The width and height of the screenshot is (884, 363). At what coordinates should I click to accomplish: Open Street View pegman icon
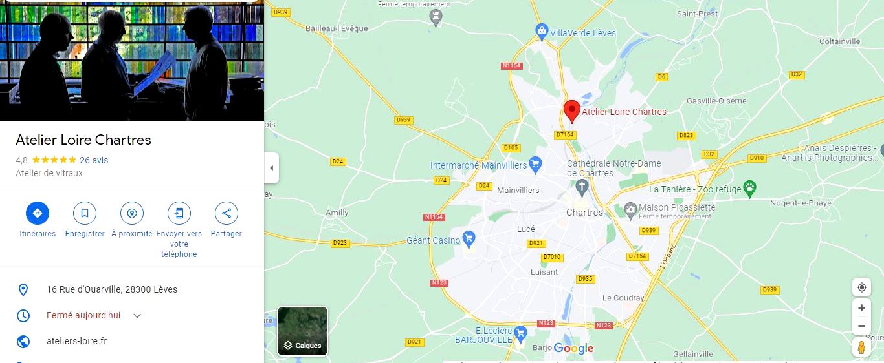861,347
